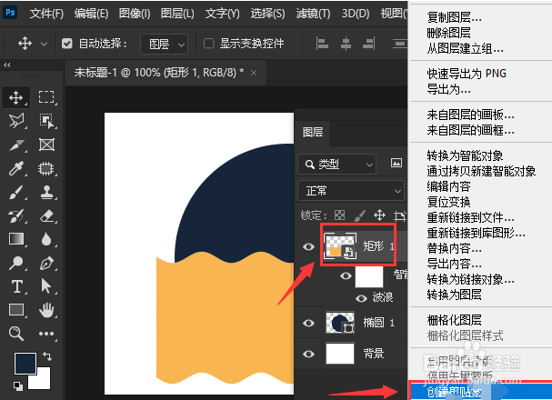The height and width of the screenshot is (400, 552).
Task: Select the Zoom tool
Action: [16, 333]
